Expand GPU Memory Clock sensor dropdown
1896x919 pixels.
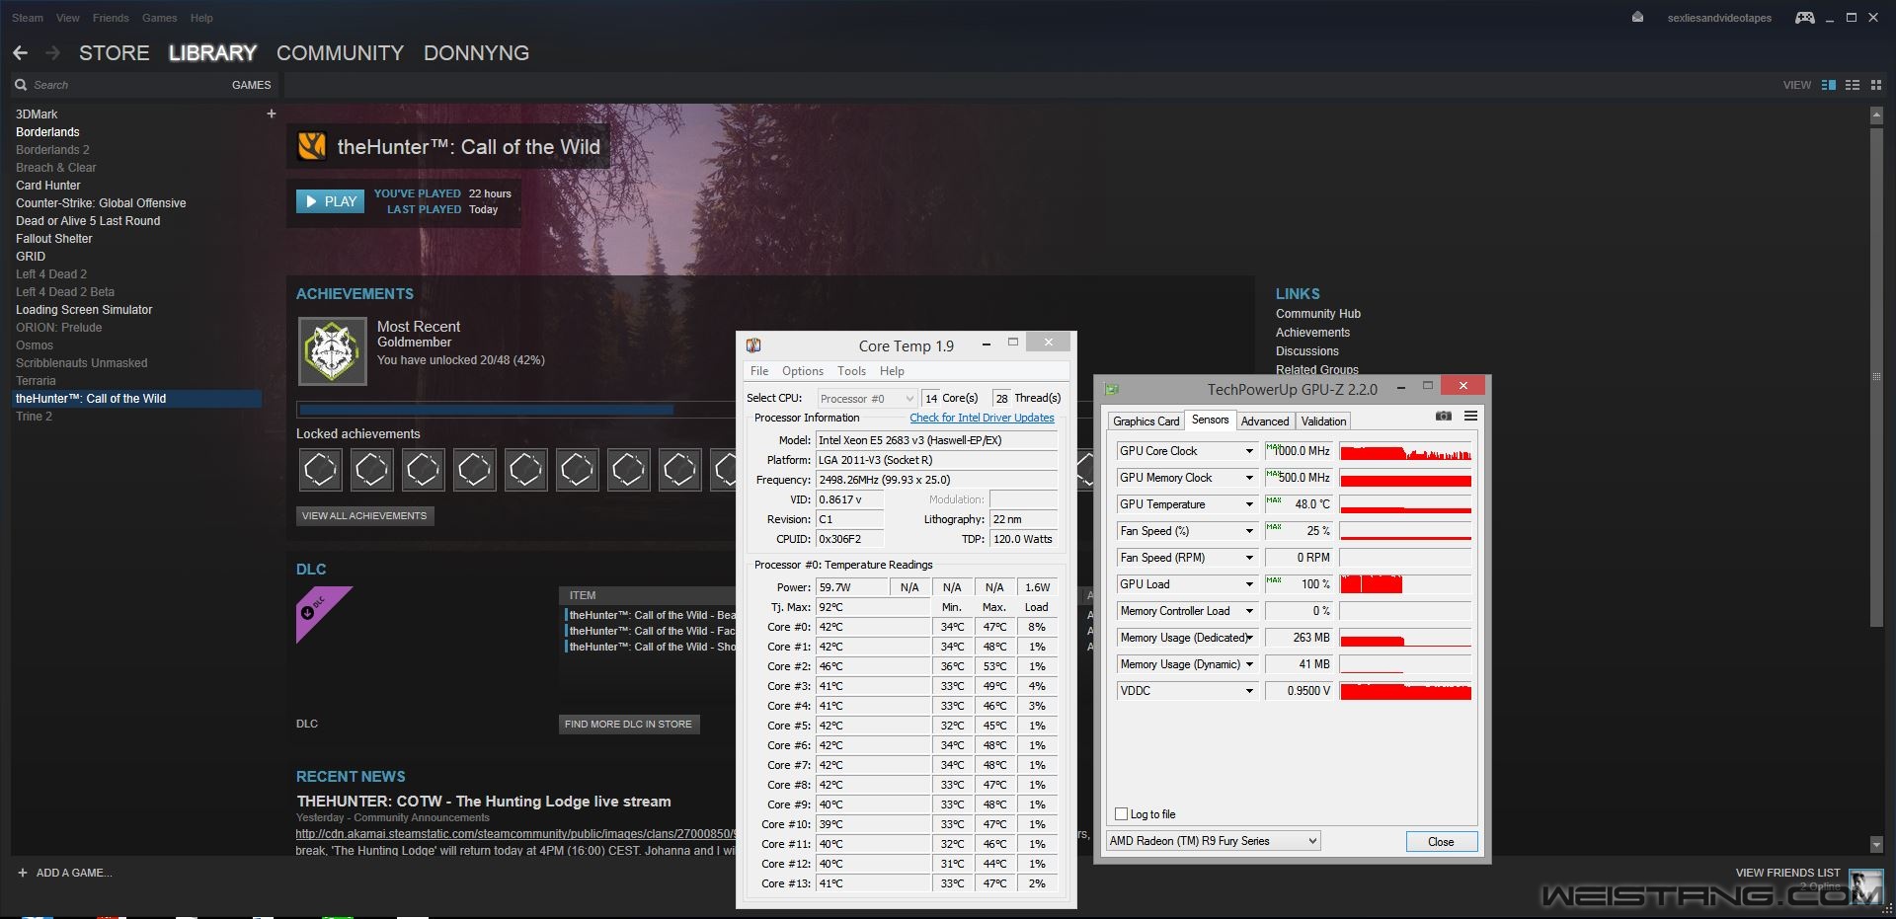coord(1249,478)
